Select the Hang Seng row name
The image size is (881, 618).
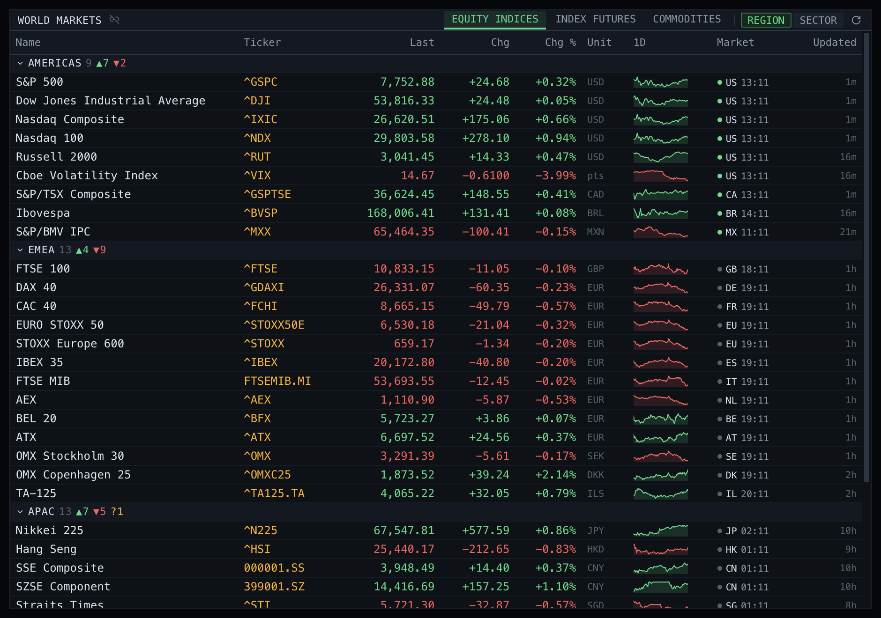(46, 550)
